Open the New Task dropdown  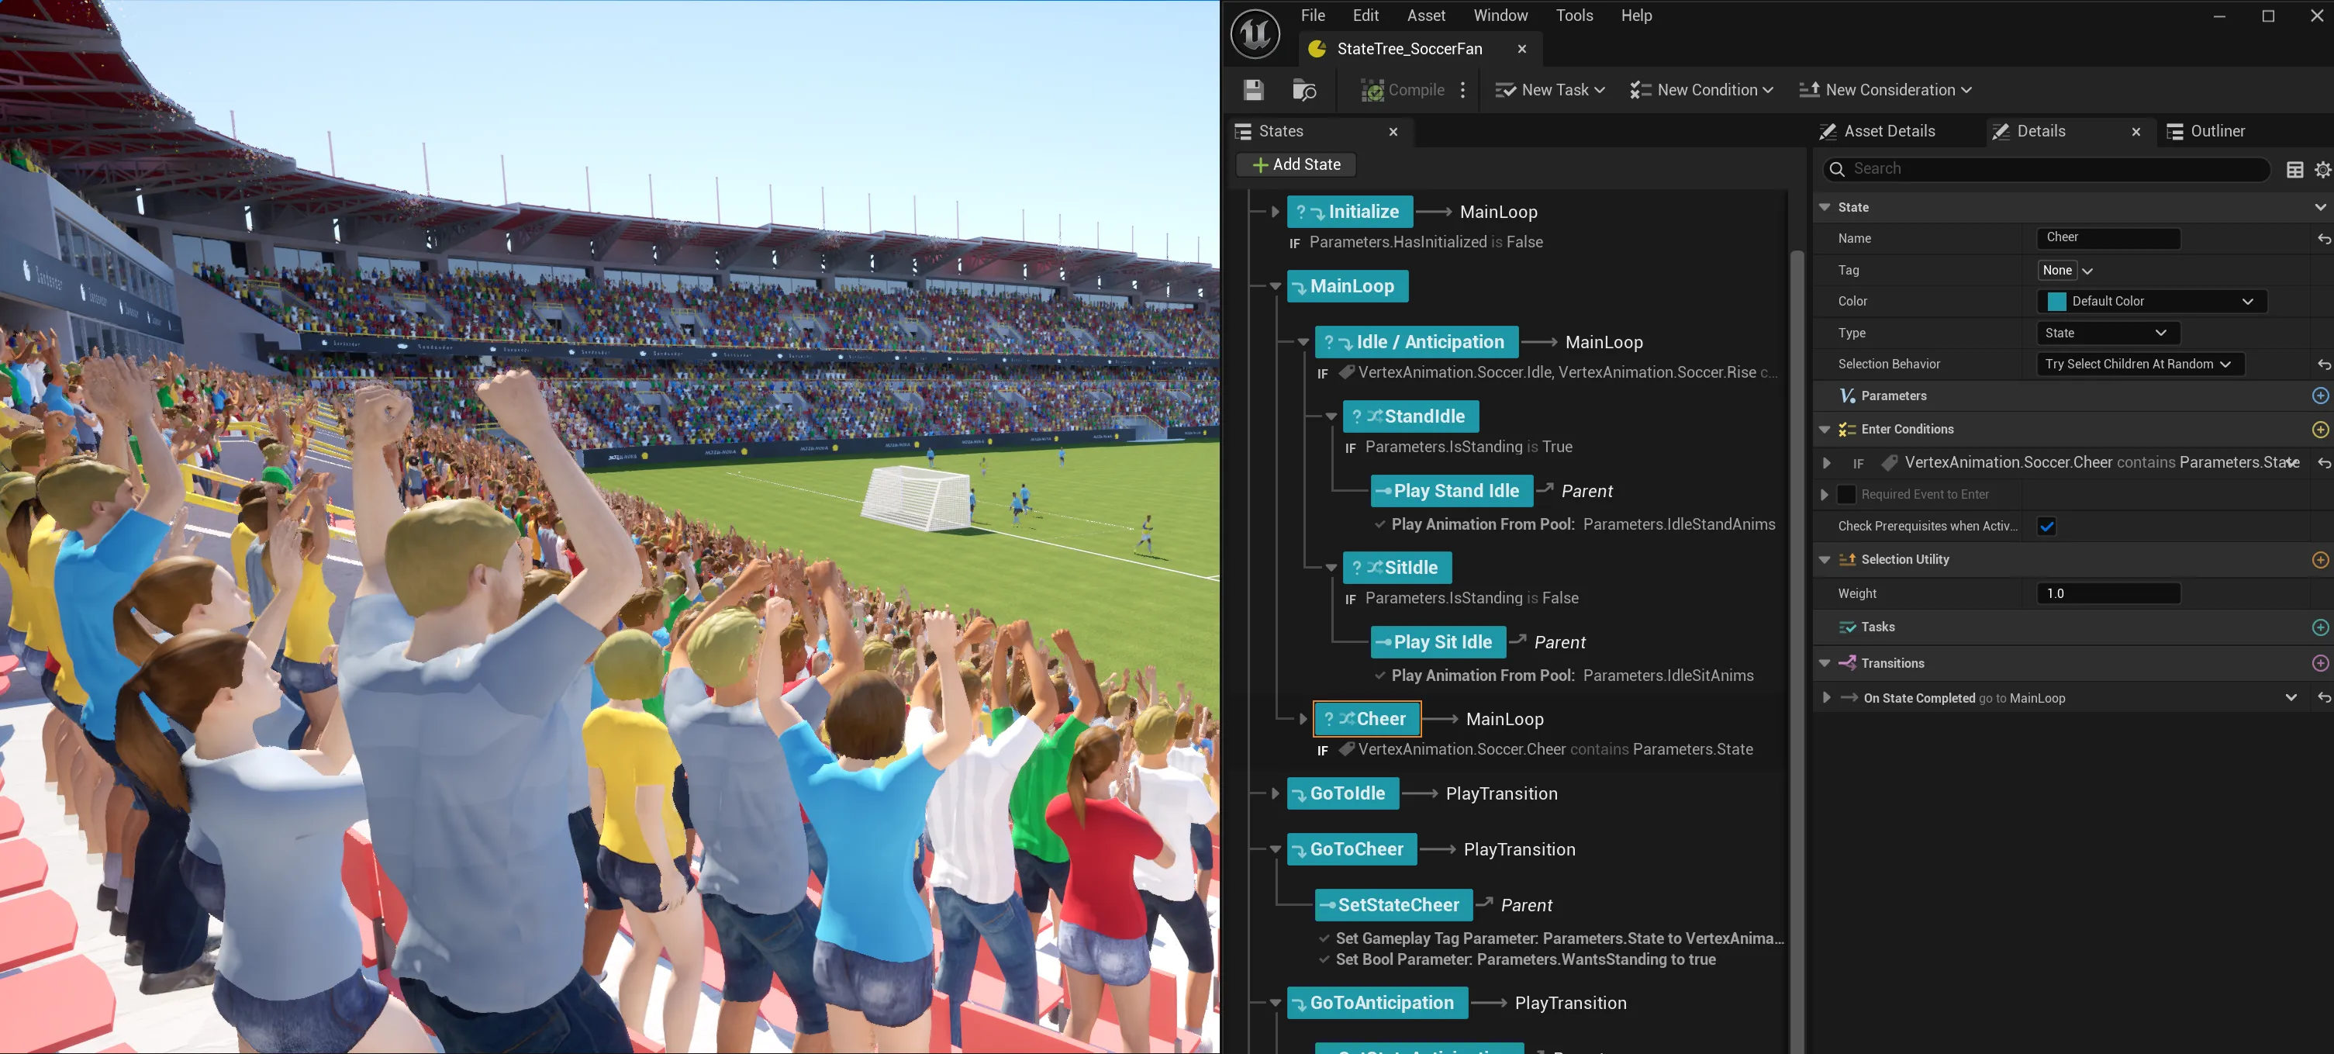point(1549,90)
